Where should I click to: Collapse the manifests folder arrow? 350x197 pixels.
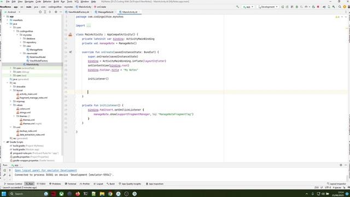click(x=7, y=20)
